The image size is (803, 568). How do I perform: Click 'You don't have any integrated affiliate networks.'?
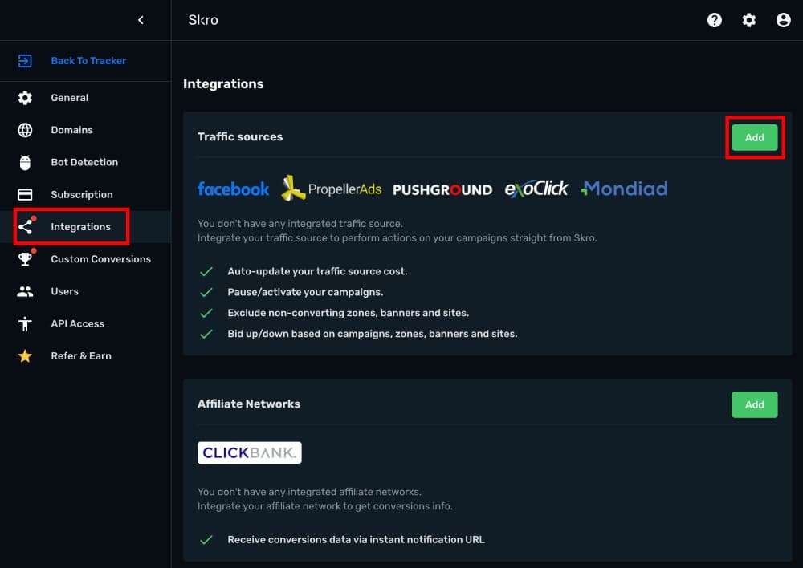pos(309,492)
